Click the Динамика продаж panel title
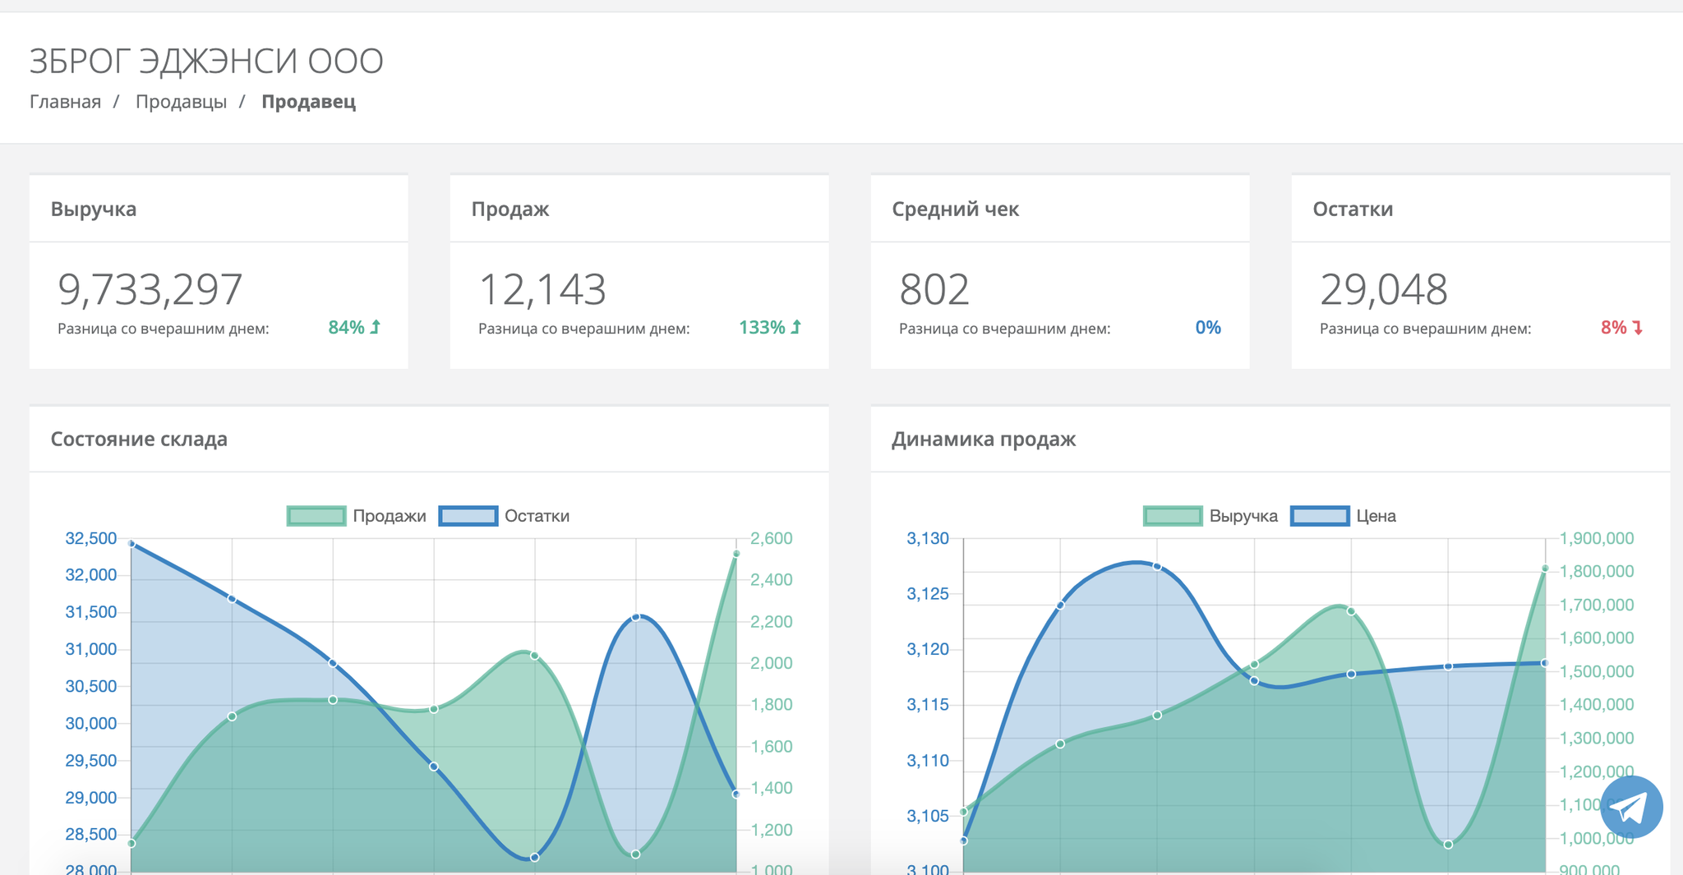Image resolution: width=1683 pixels, height=875 pixels. [x=984, y=439]
